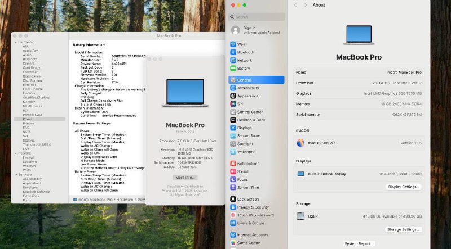The image size is (451, 249).
Task: Select NVMExpress in System Information sidebar
Action: [x=33, y=106]
